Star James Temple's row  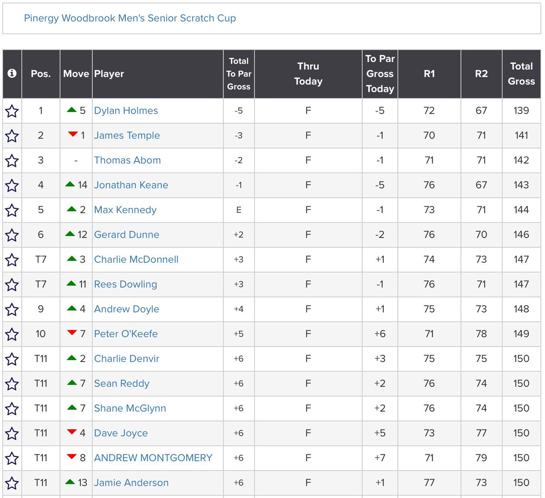pos(12,136)
